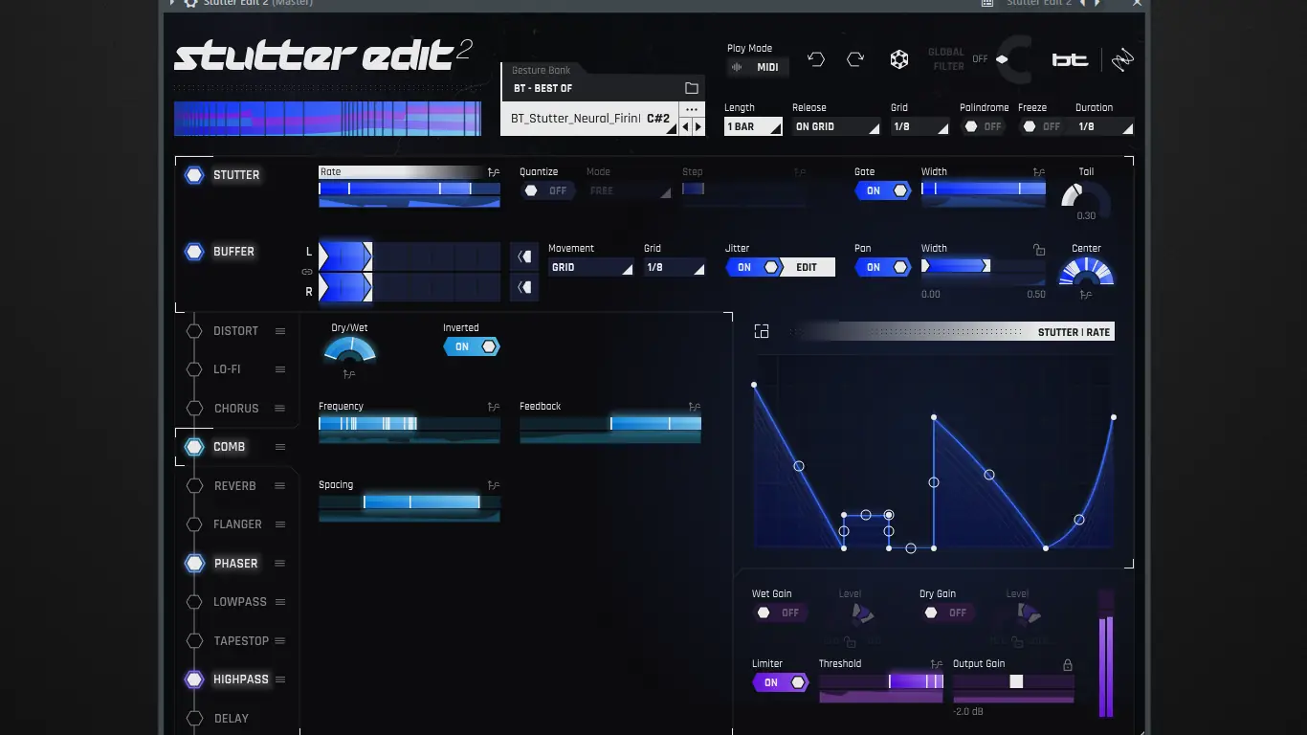Toggle the Buffer module power hexagon
The image size is (1307, 735).
click(194, 252)
